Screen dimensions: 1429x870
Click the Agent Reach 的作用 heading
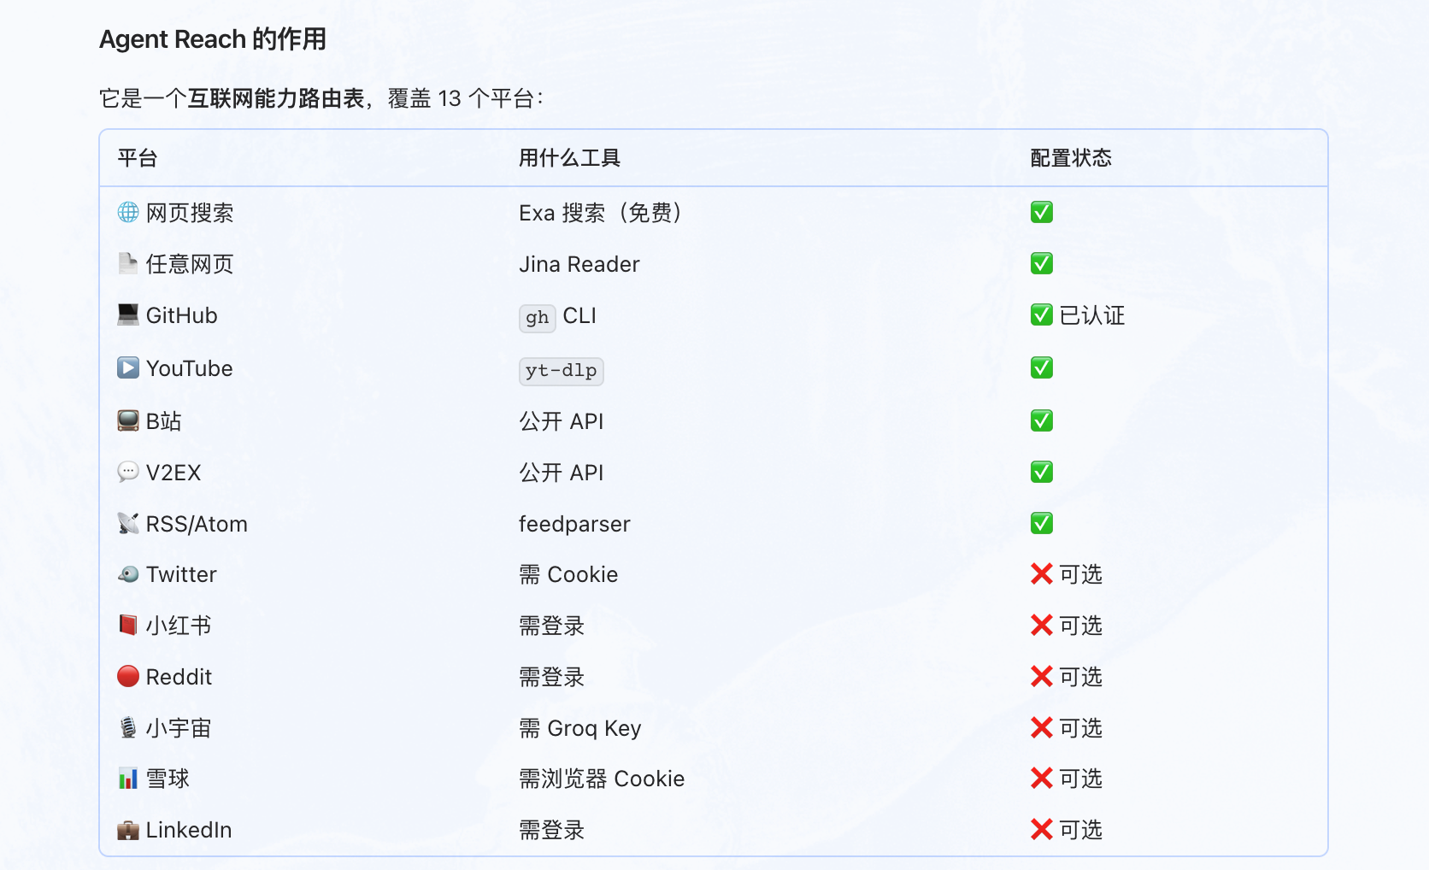pyautogui.click(x=213, y=39)
